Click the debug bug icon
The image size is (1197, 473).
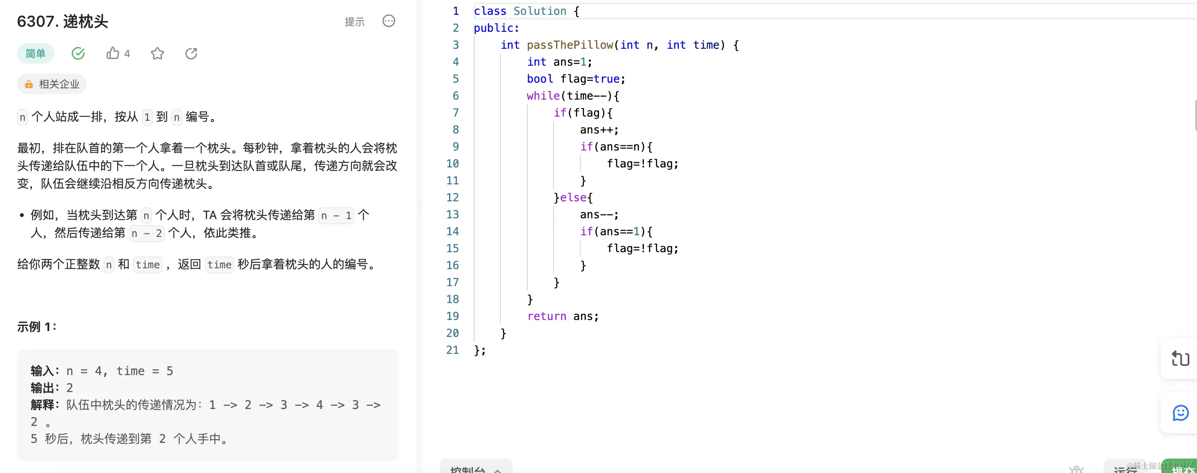coord(1076,469)
